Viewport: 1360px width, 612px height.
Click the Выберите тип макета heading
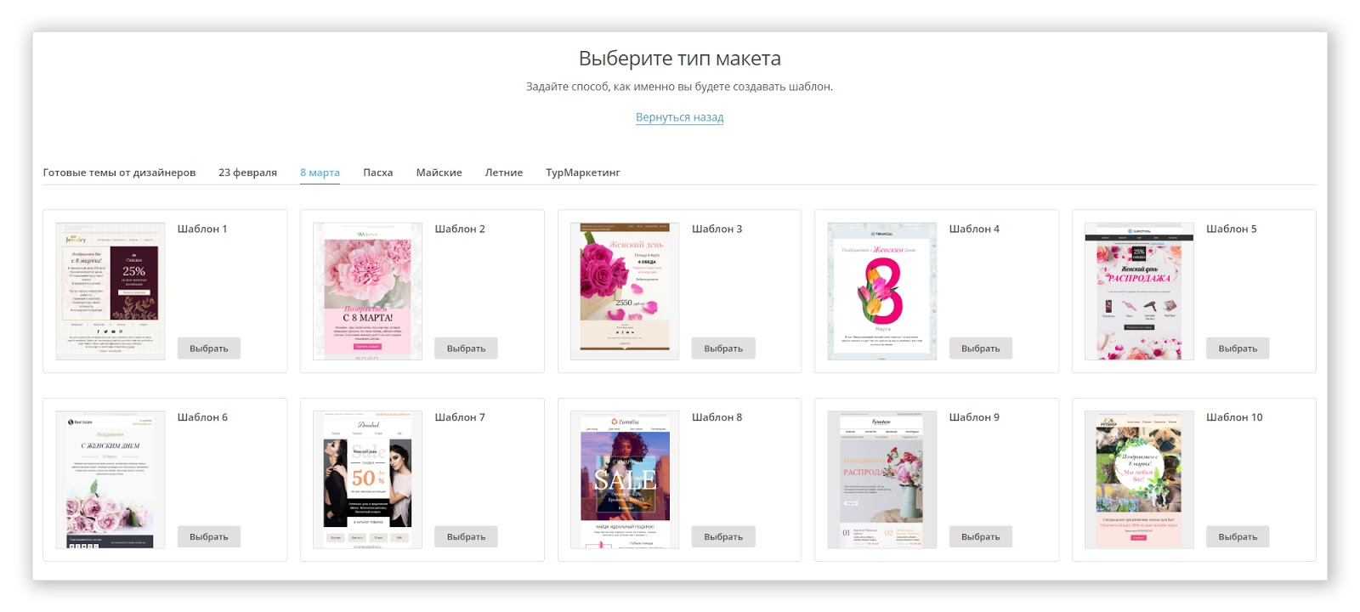(680, 59)
